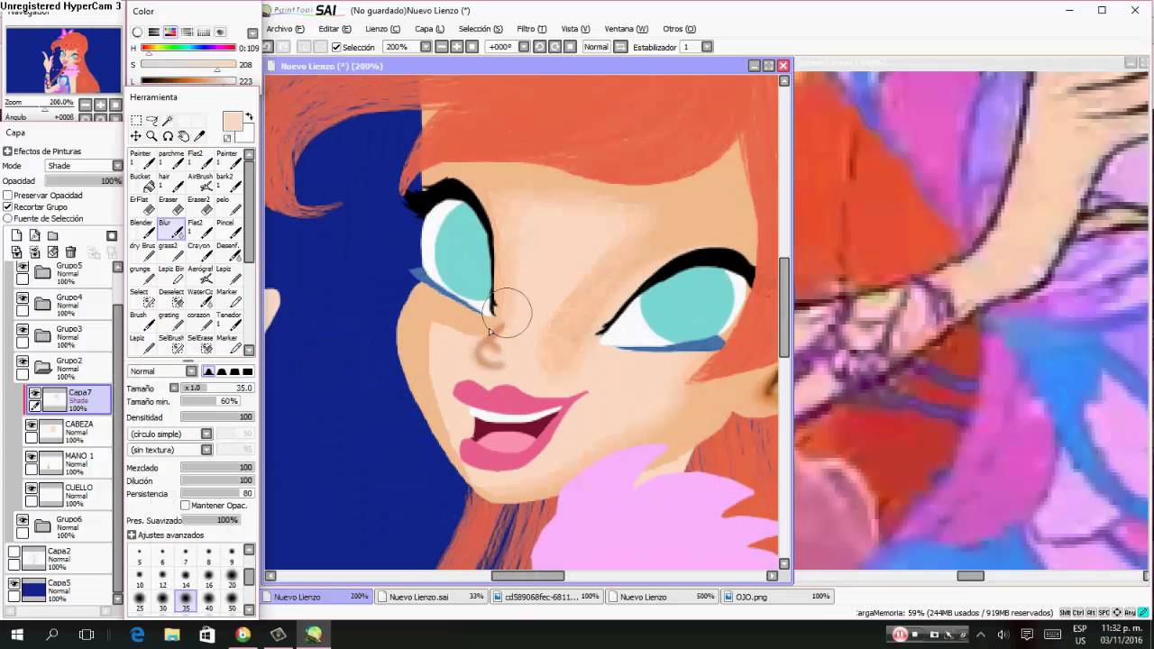Open the Windows Start menu

coord(16,635)
